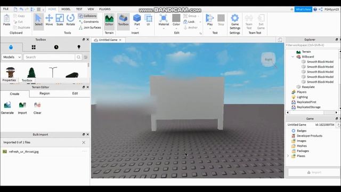Activate the Move tool
Screen dimensions: 341x192
point(49,20)
